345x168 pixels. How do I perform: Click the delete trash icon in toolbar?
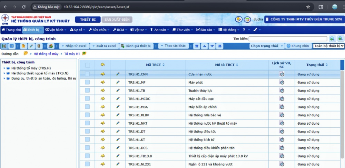(39, 46)
